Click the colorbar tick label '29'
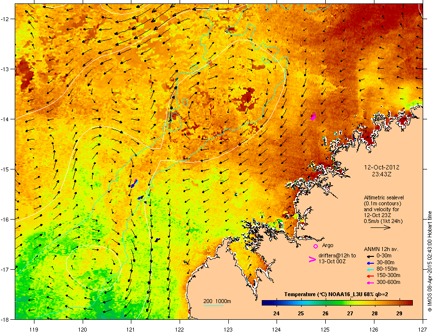Image resolution: width=433 pixels, height=334 pixels. pos(400,313)
